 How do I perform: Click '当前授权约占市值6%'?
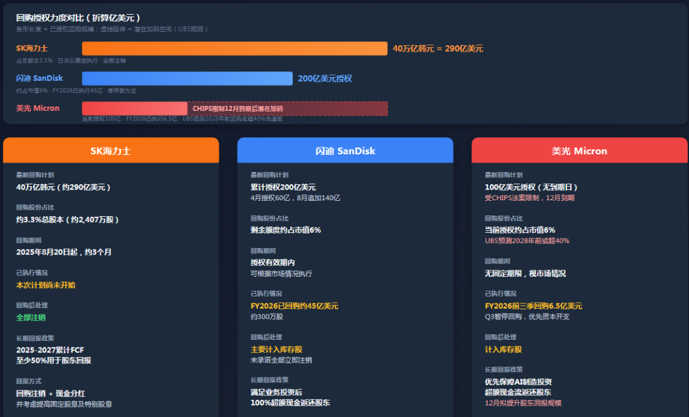[520, 230]
